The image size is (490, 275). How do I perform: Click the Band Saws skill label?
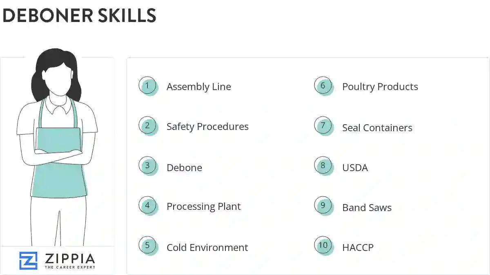(367, 208)
